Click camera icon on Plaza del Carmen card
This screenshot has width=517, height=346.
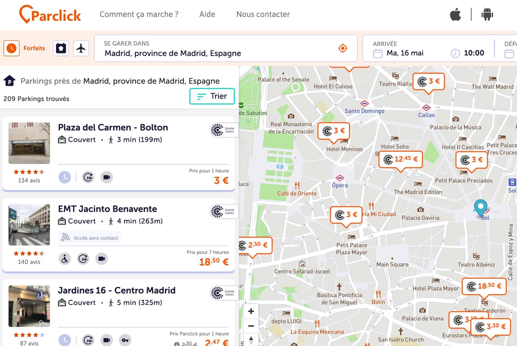click(107, 177)
